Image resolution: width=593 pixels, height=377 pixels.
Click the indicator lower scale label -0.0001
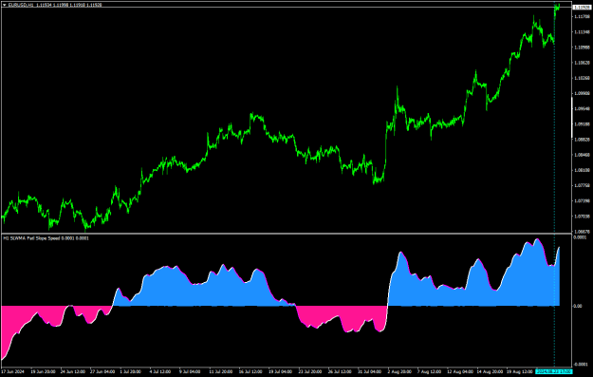[x=581, y=364]
